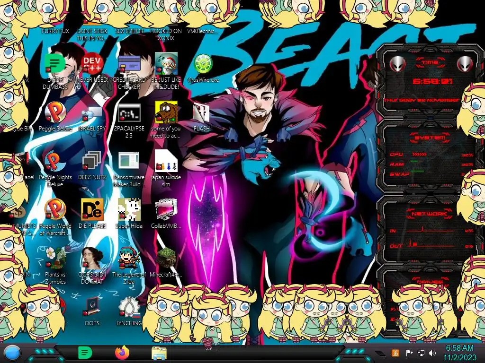This screenshot has width=485, height=363.
Task: Open CollabVMB... monitor icon
Action: tap(166, 209)
